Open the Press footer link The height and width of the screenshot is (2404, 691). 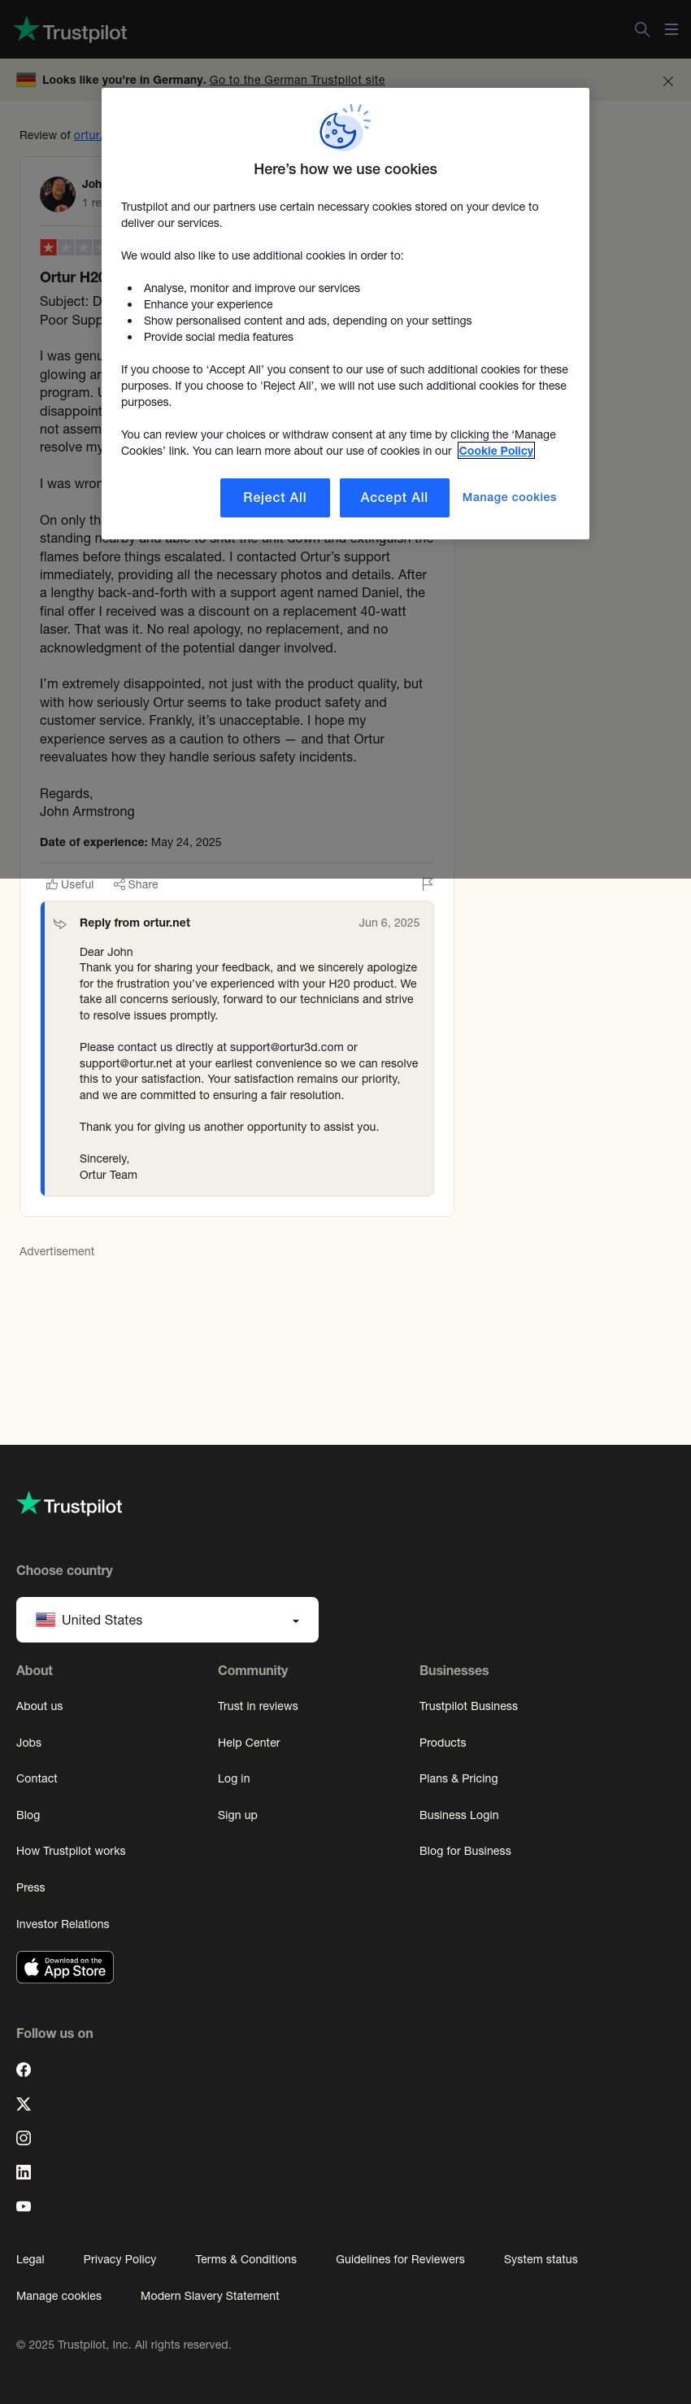point(31,1887)
